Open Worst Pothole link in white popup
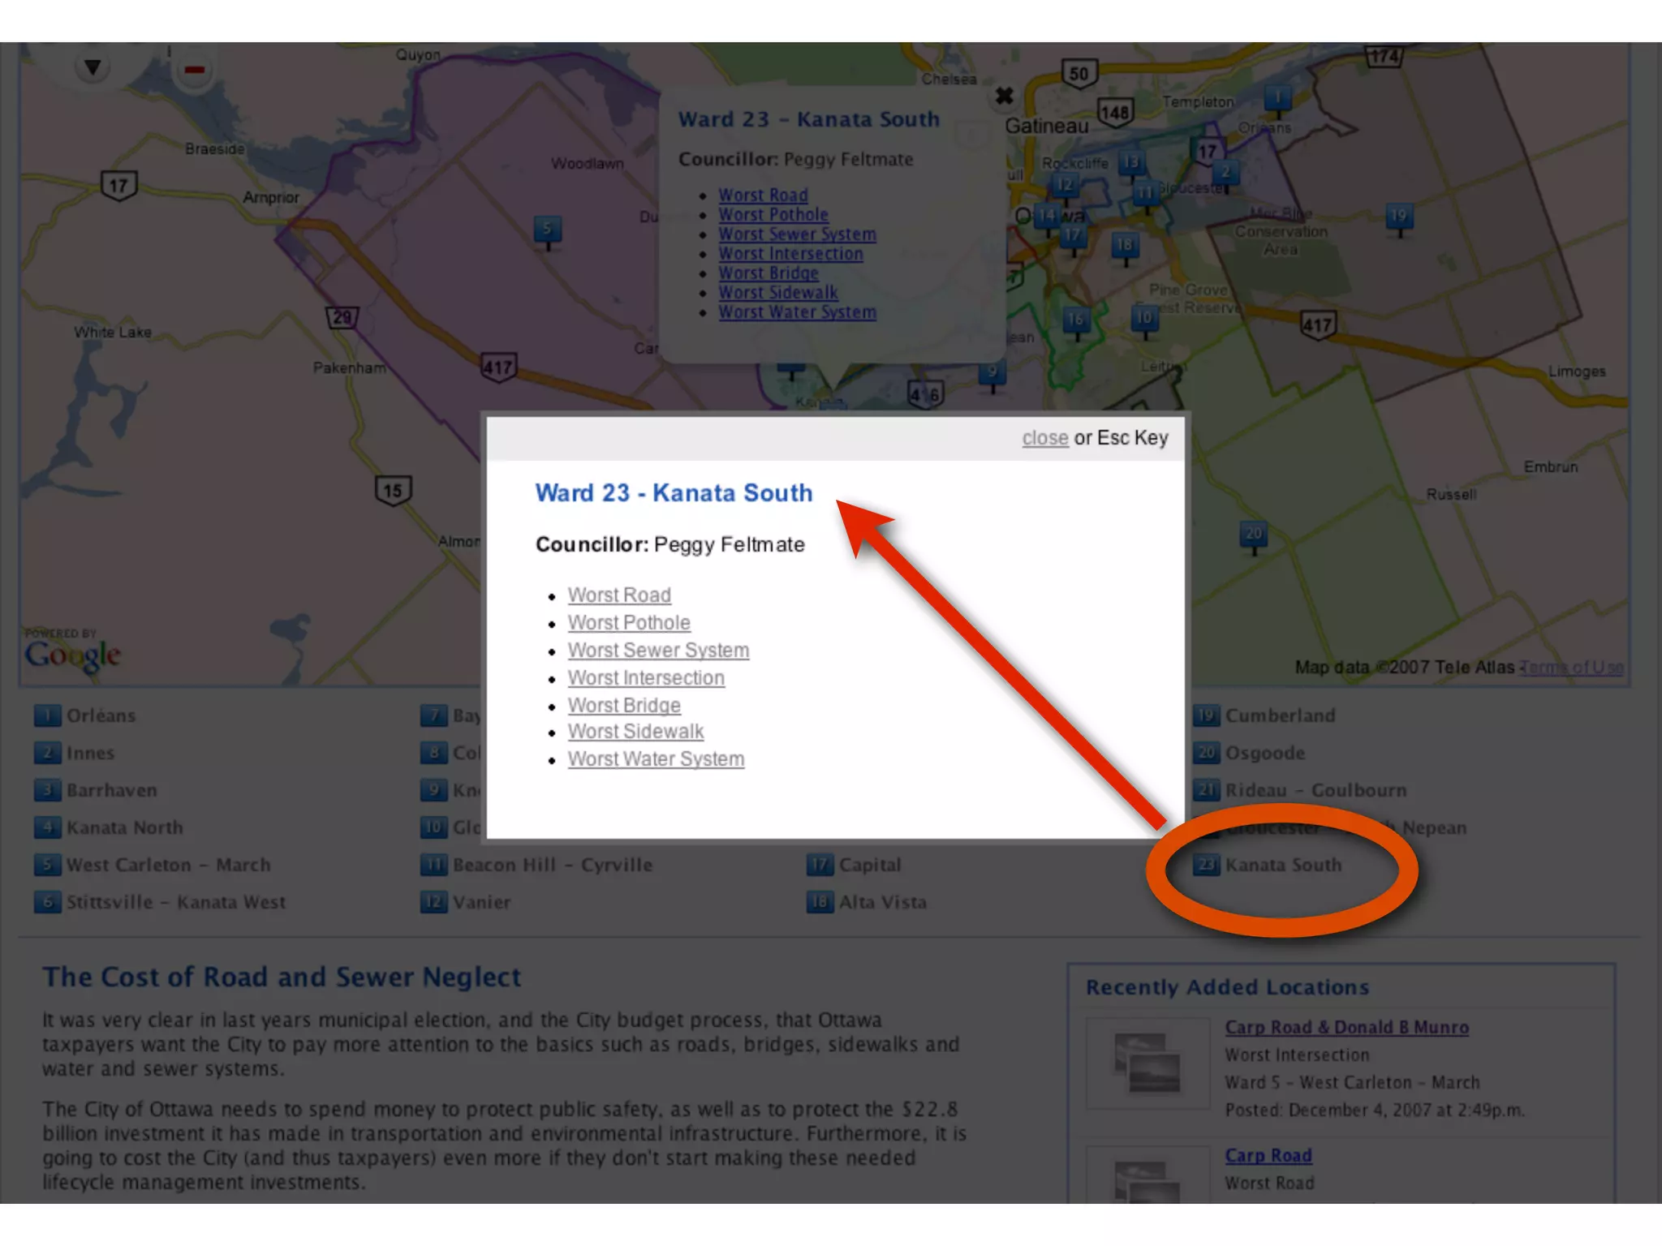1662x1246 pixels. coord(629,622)
